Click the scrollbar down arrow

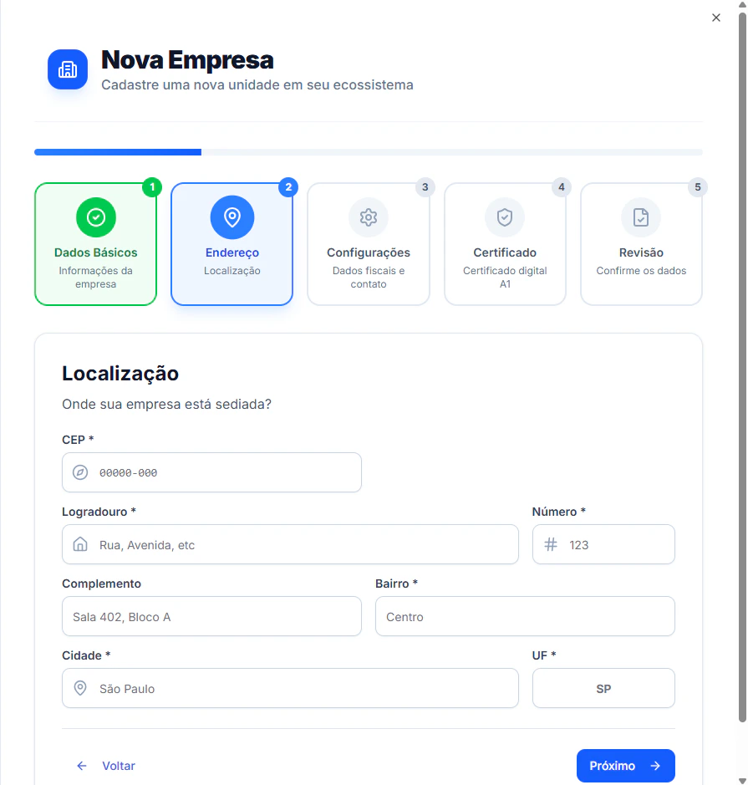(x=742, y=781)
